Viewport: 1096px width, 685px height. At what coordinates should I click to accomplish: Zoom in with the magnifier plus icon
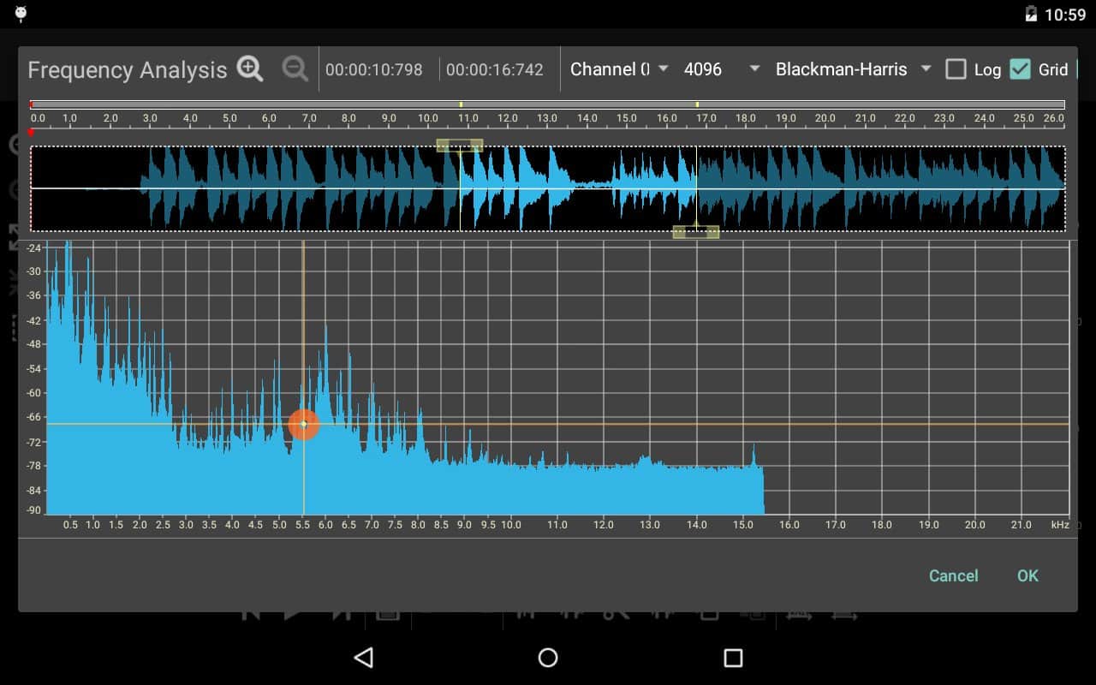[x=250, y=69]
